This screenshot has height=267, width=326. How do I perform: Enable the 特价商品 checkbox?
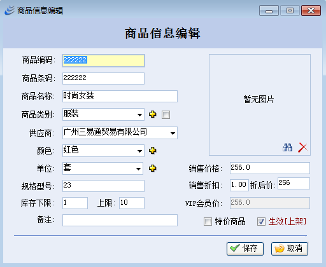click(x=208, y=222)
